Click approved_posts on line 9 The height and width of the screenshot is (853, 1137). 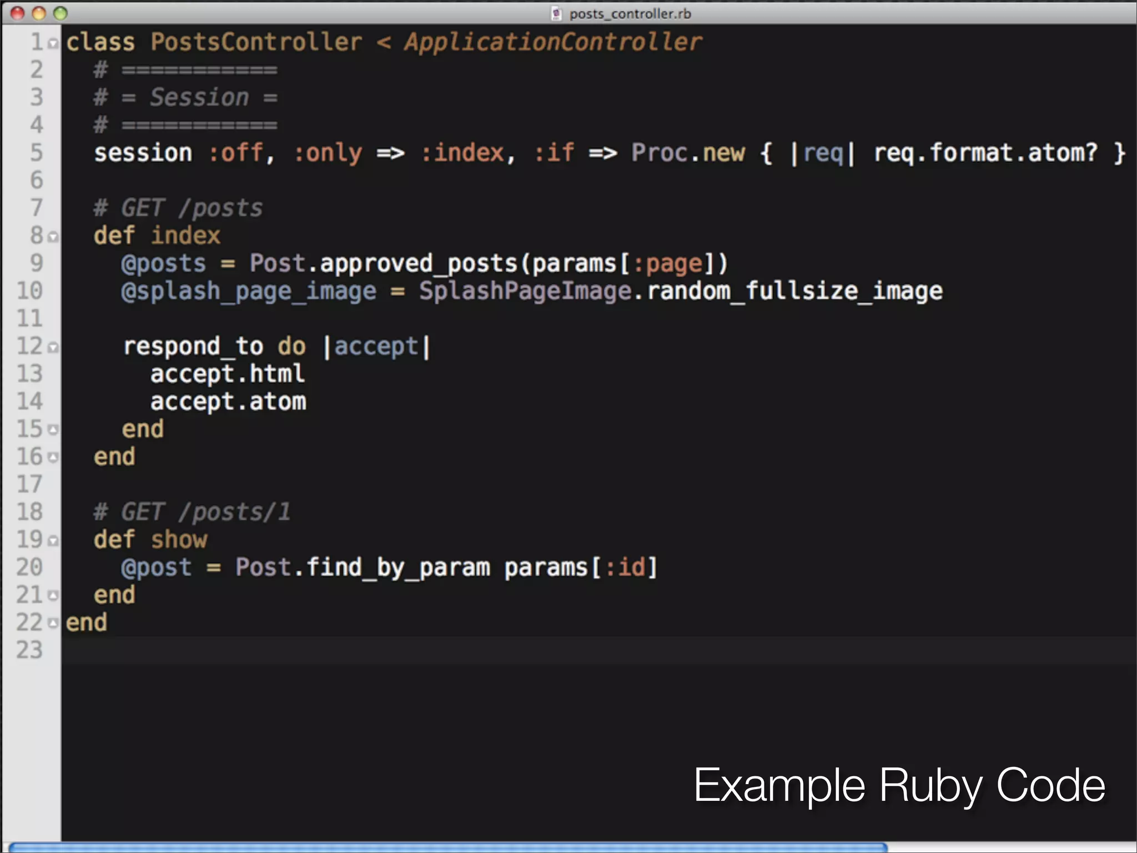coord(419,264)
